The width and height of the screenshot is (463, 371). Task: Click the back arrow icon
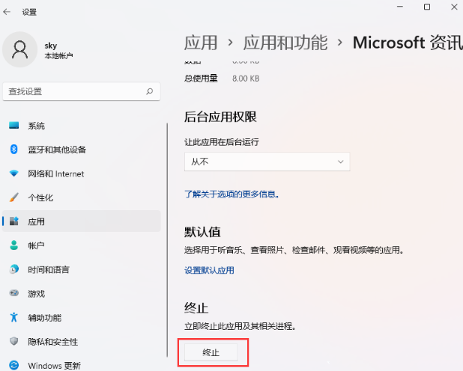click(x=7, y=12)
